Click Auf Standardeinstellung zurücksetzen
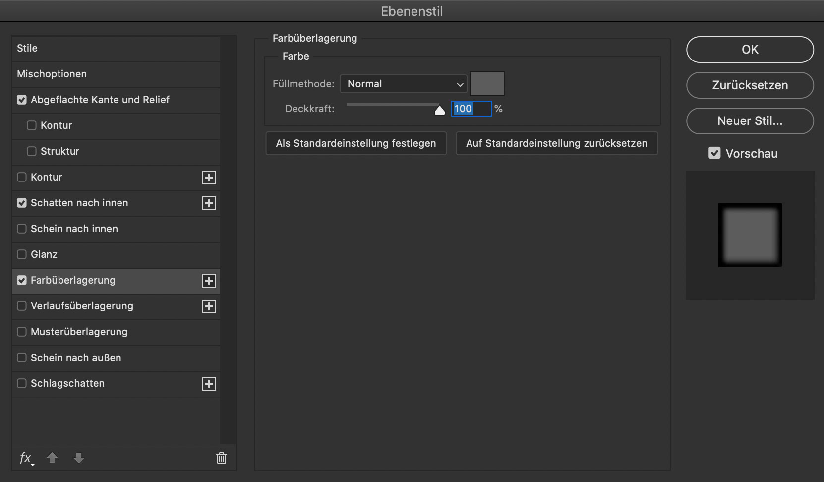Viewport: 824px width, 482px height. pyautogui.click(x=557, y=143)
